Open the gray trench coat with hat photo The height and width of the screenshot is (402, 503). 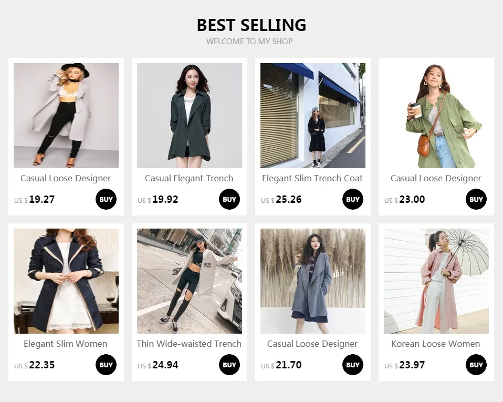(x=66, y=116)
